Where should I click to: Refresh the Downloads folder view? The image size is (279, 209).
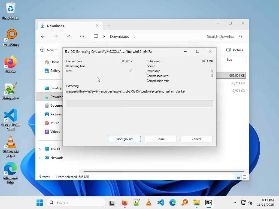pyautogui.click(x=82, y=36)
